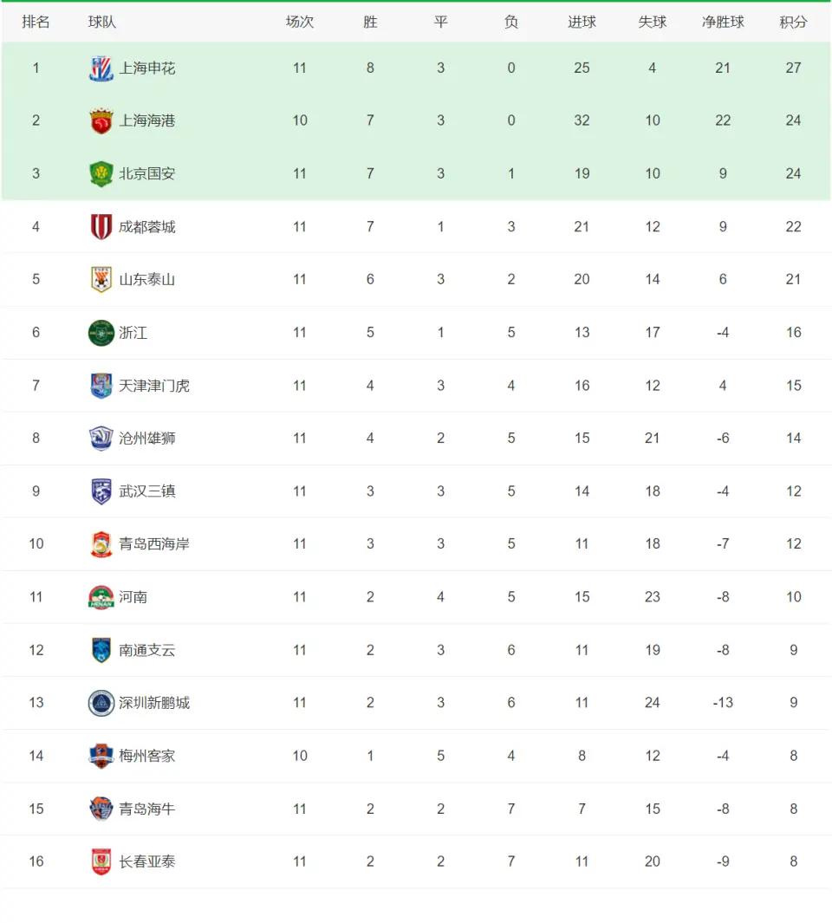
Task: Open the 北京国安 green badge icon
Action: (101, 173)
